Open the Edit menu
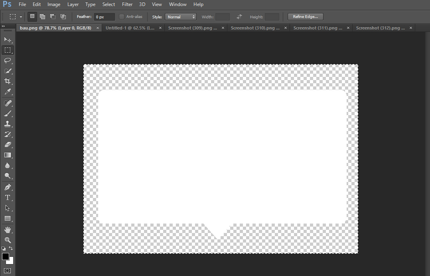 (x=36, y=4)
